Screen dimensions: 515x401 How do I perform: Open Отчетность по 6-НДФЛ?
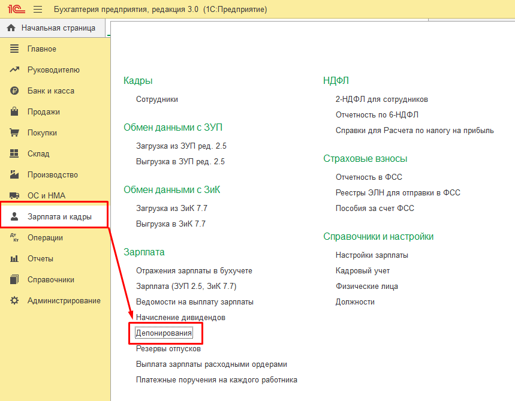point(377,115)
